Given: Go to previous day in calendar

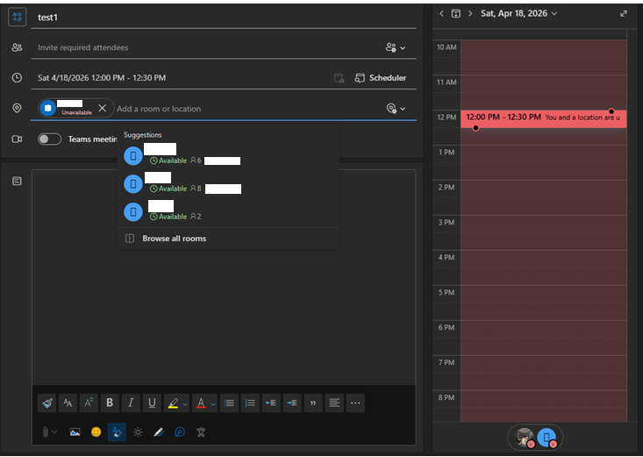Looking at the screenshot, I should pos(441,13).
